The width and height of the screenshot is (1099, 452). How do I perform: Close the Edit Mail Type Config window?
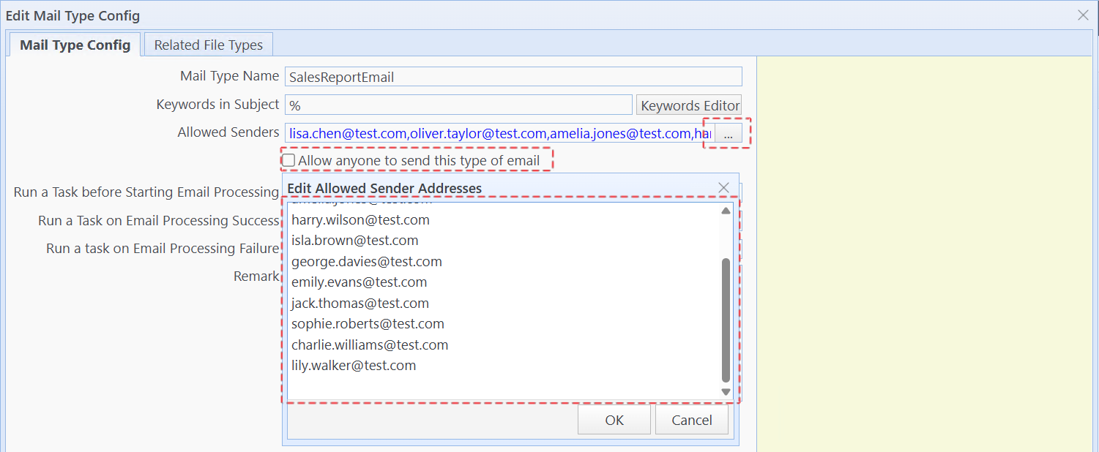click(x=1083, y=15)
